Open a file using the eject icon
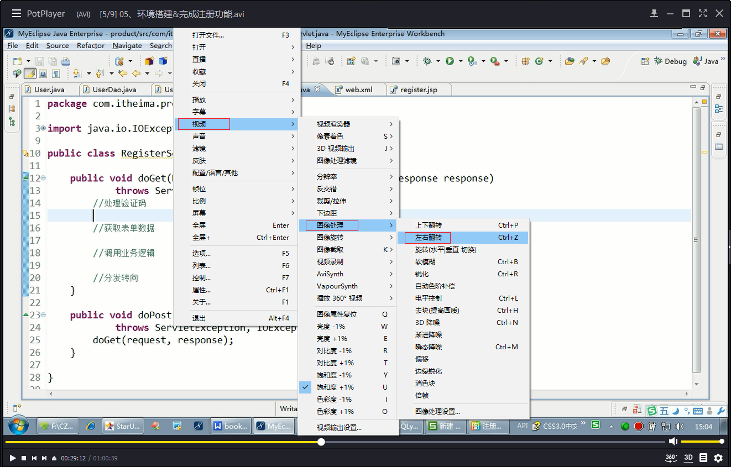The image size is (731, 467). coord(54,458)
